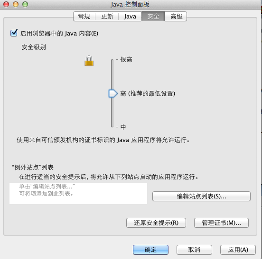The width and height of the screenshot is (262, 259).
Task: Apply changes with 应用(A) button
Action: 238,250
